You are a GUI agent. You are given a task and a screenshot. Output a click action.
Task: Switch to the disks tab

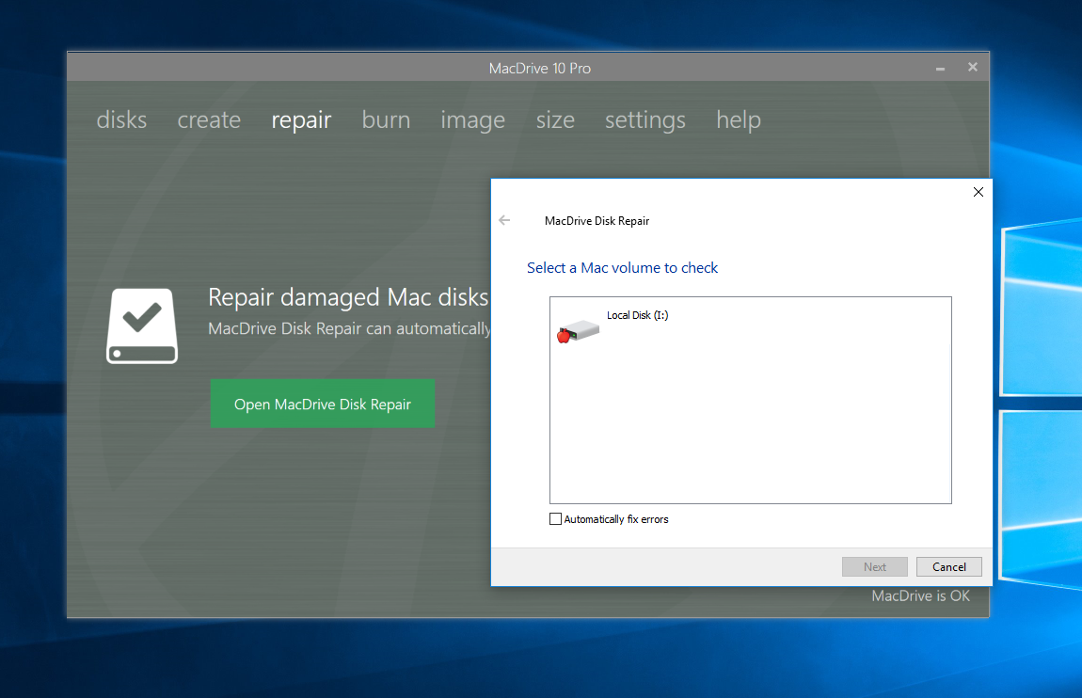pos(121,120)
